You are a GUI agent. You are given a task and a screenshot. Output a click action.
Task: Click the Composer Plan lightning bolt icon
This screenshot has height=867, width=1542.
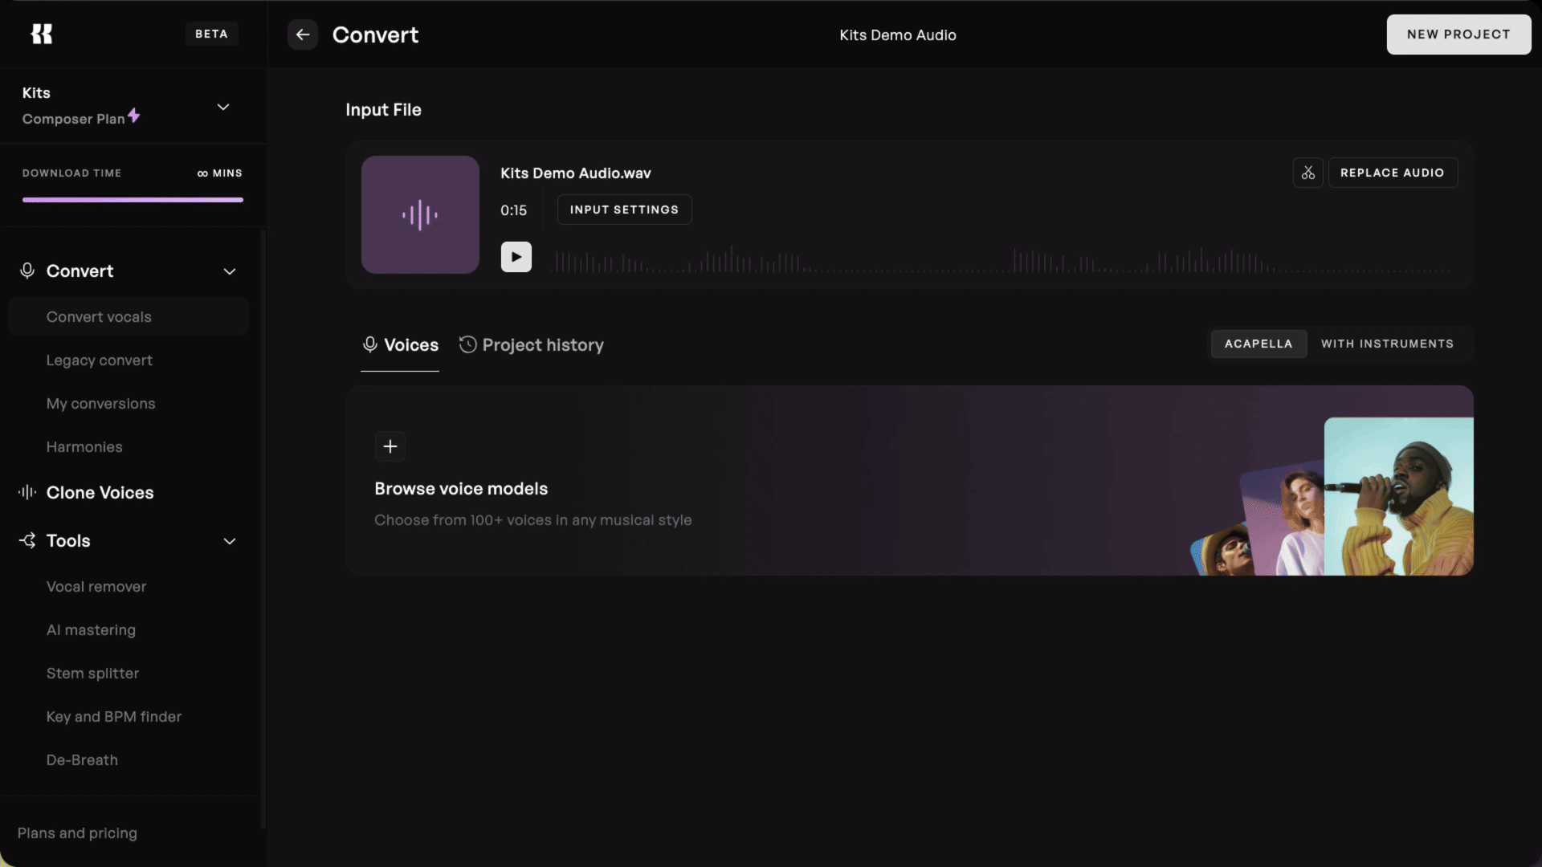tap(134, 116)
